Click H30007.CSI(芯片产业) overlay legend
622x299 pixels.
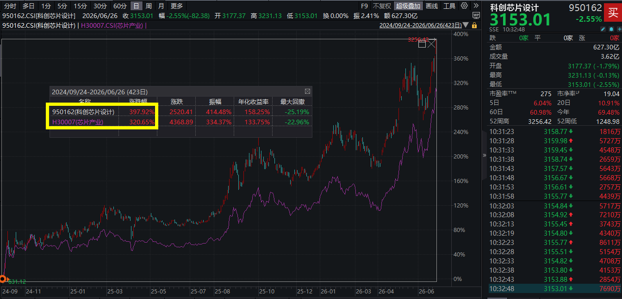coord(112,25)
